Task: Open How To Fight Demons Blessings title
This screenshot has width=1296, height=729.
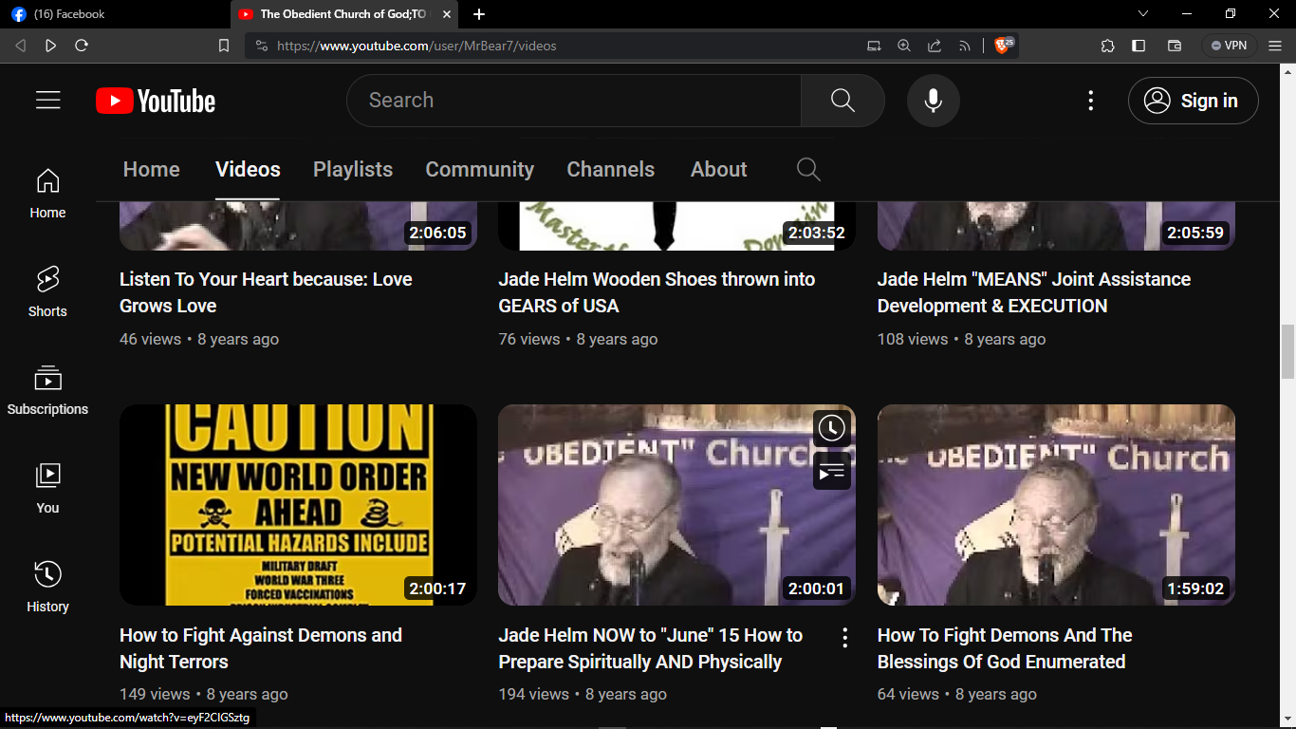Action: 1005,648
